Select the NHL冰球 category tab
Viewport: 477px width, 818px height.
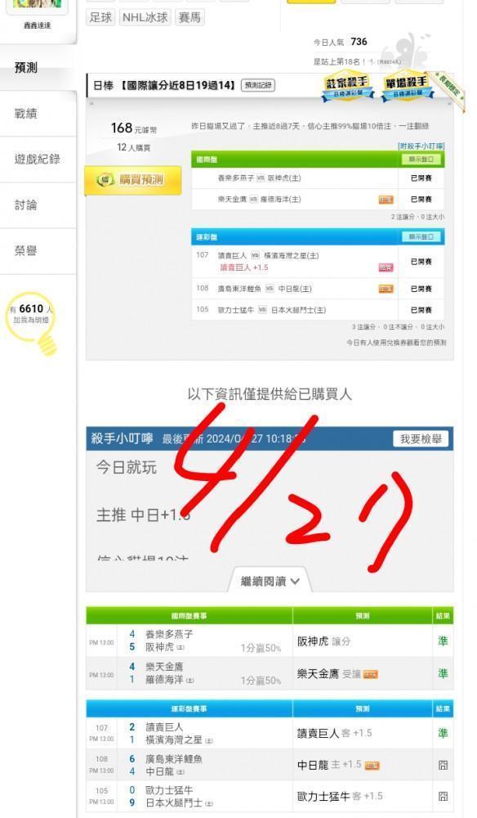click(x=145, y=17)
